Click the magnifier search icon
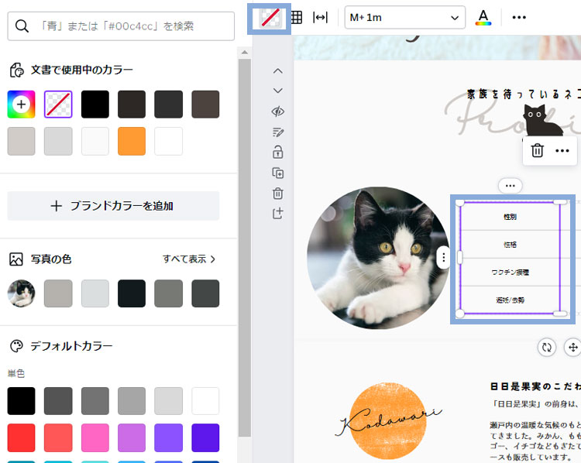The image size is (581, 463). click(22, 26)
